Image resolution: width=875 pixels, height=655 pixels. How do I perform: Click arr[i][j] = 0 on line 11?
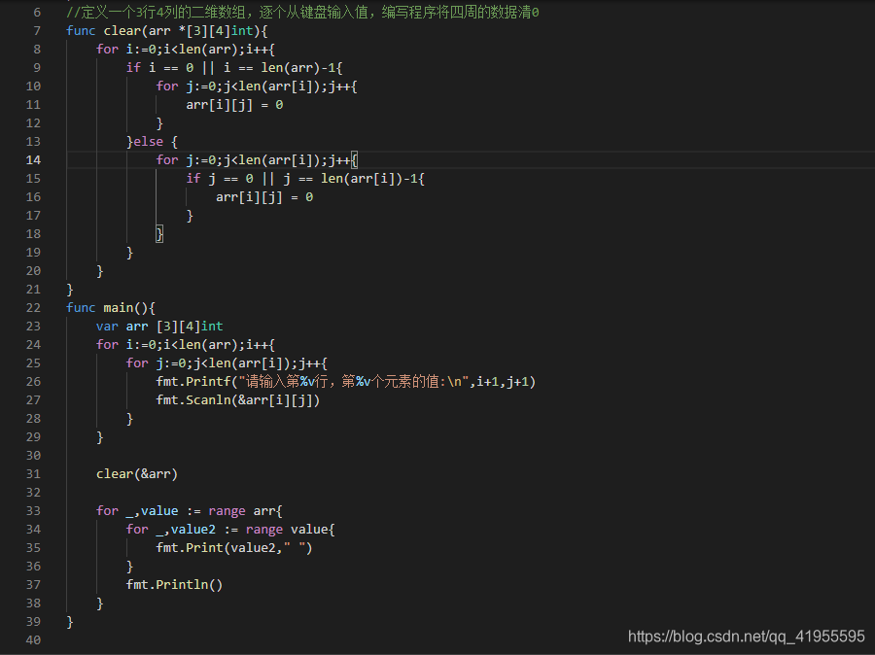[x=233, y=104]
